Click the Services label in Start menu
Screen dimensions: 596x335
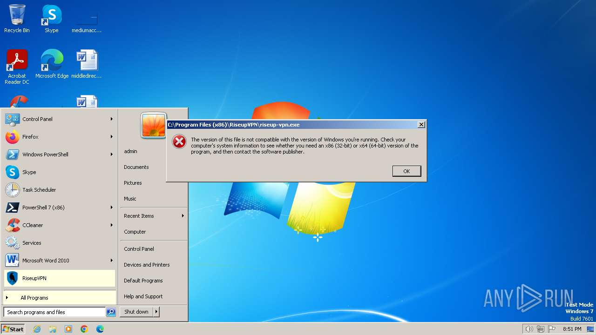[x=32, y=243]
